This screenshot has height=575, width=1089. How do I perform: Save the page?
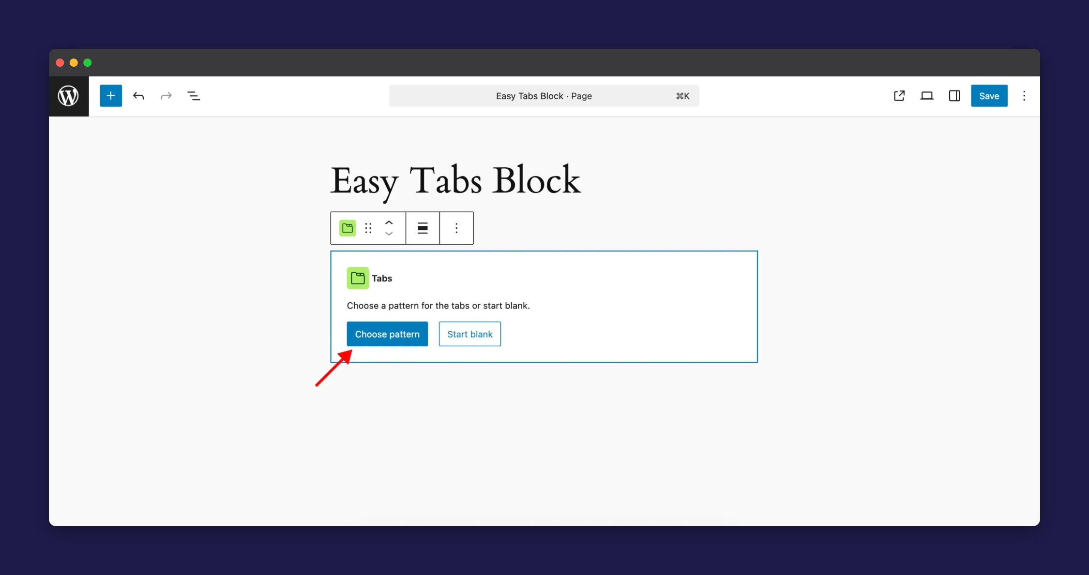click(989, 96)
